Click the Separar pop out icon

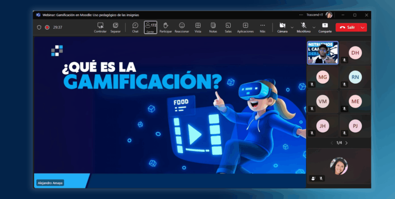click(x=115, y=27)
